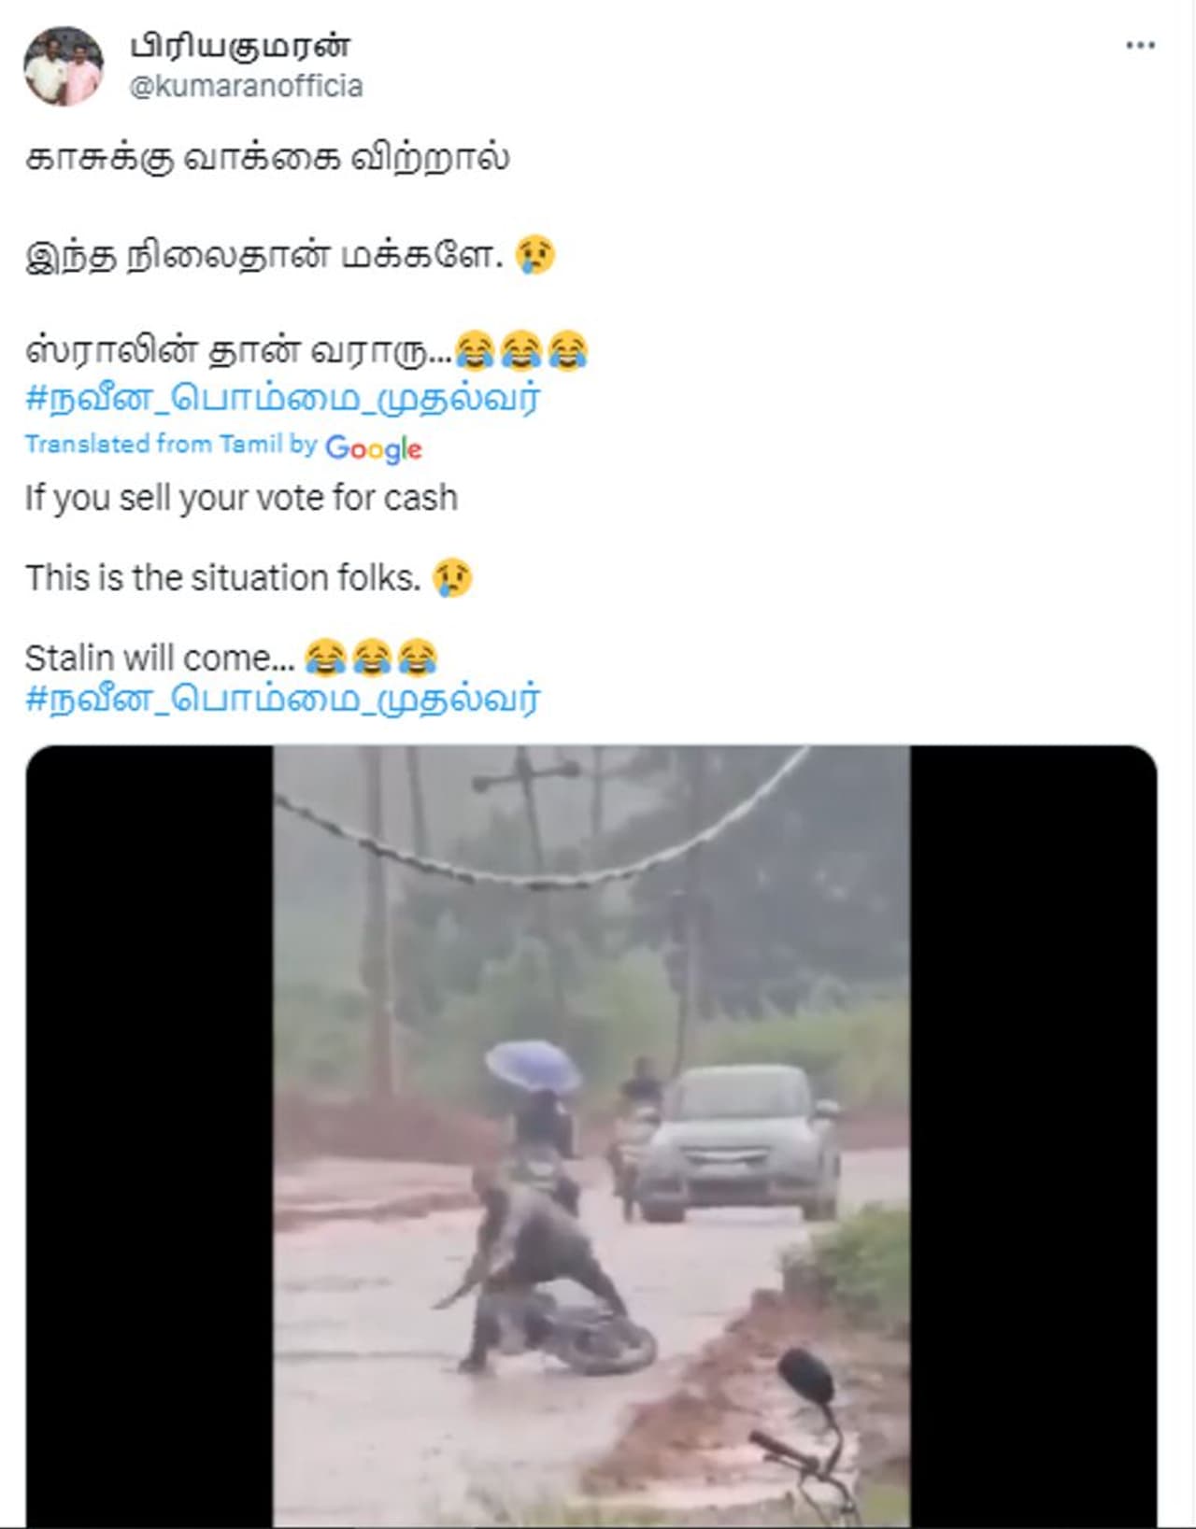Open the tweet's three-dot more options menu
This screenshot has height=1529, width=1196.
tap(1140, 46)
